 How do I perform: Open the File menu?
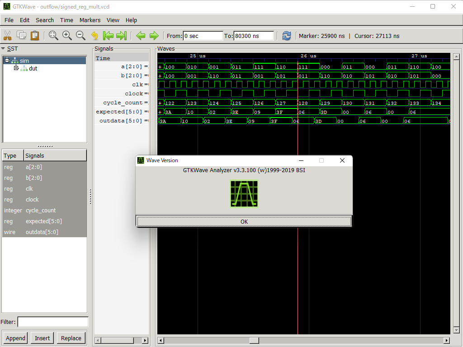point(9,20)
